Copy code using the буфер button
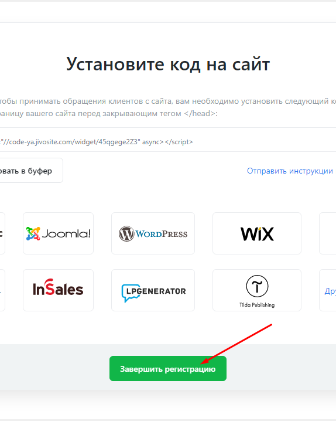Screen dimensions: 336x421 [32, 171]
